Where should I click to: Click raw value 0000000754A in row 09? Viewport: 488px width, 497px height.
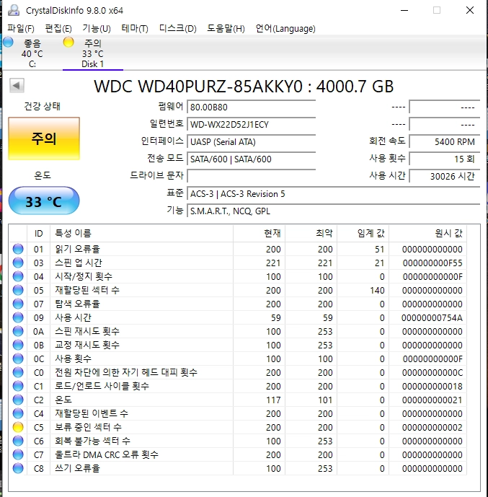(x=432, y=318)
